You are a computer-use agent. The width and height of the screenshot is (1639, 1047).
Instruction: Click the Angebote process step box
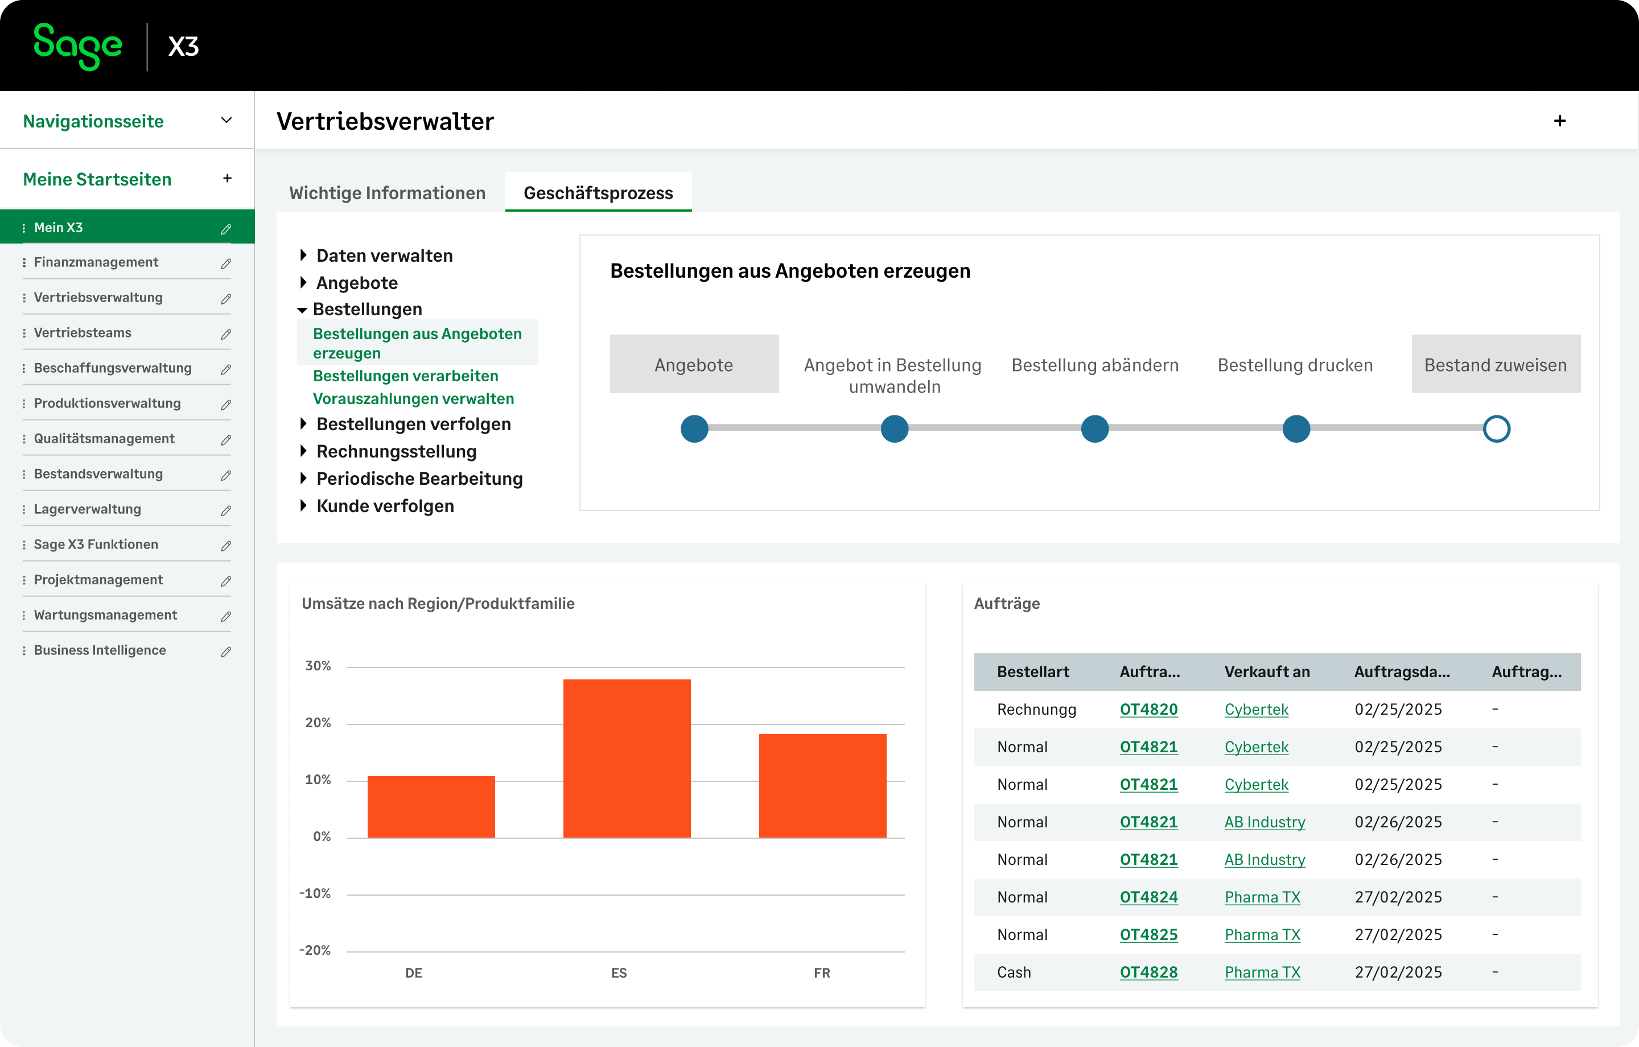click(694, 364)
